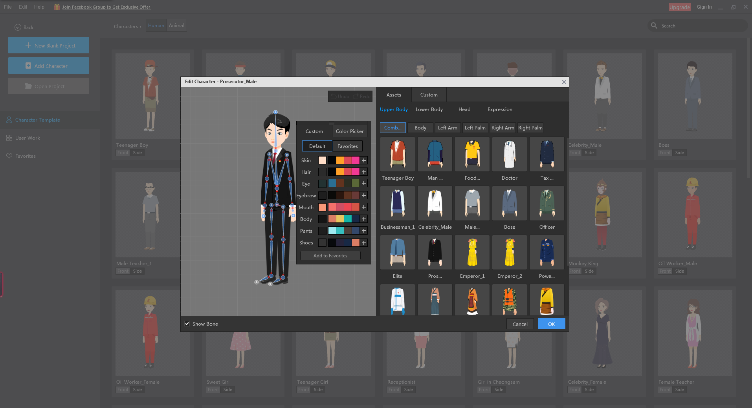The image size is (752, 408).
Task: Pick the Emperor_1 yellow robe icon
Action: (472, 252)
